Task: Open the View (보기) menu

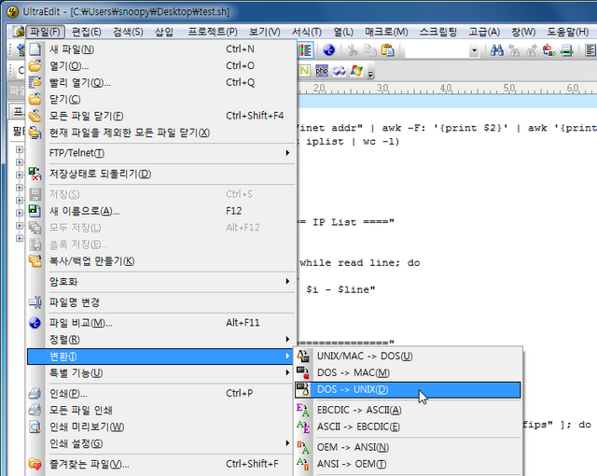Action: 265,32
